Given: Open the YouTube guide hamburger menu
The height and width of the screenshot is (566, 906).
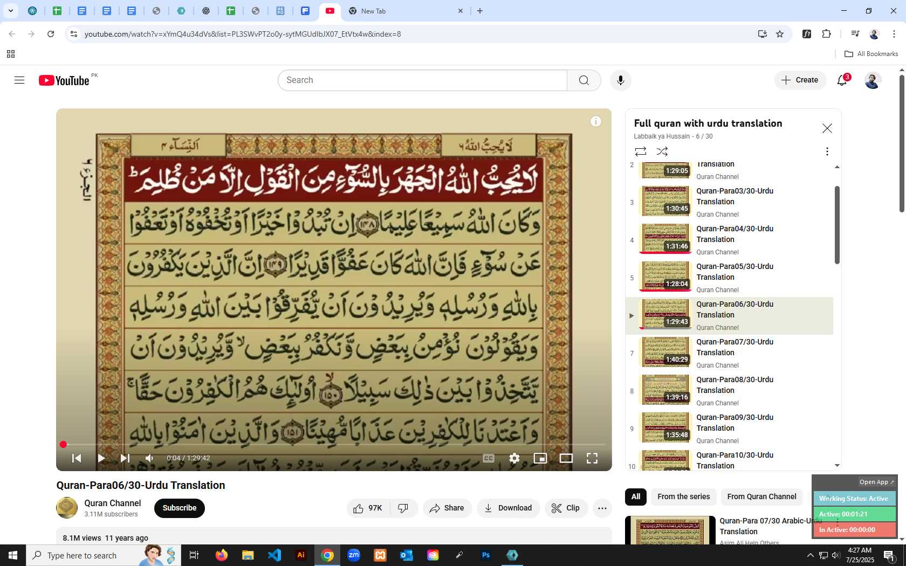Looking at the screenshot, I should (x=19, y=80).
